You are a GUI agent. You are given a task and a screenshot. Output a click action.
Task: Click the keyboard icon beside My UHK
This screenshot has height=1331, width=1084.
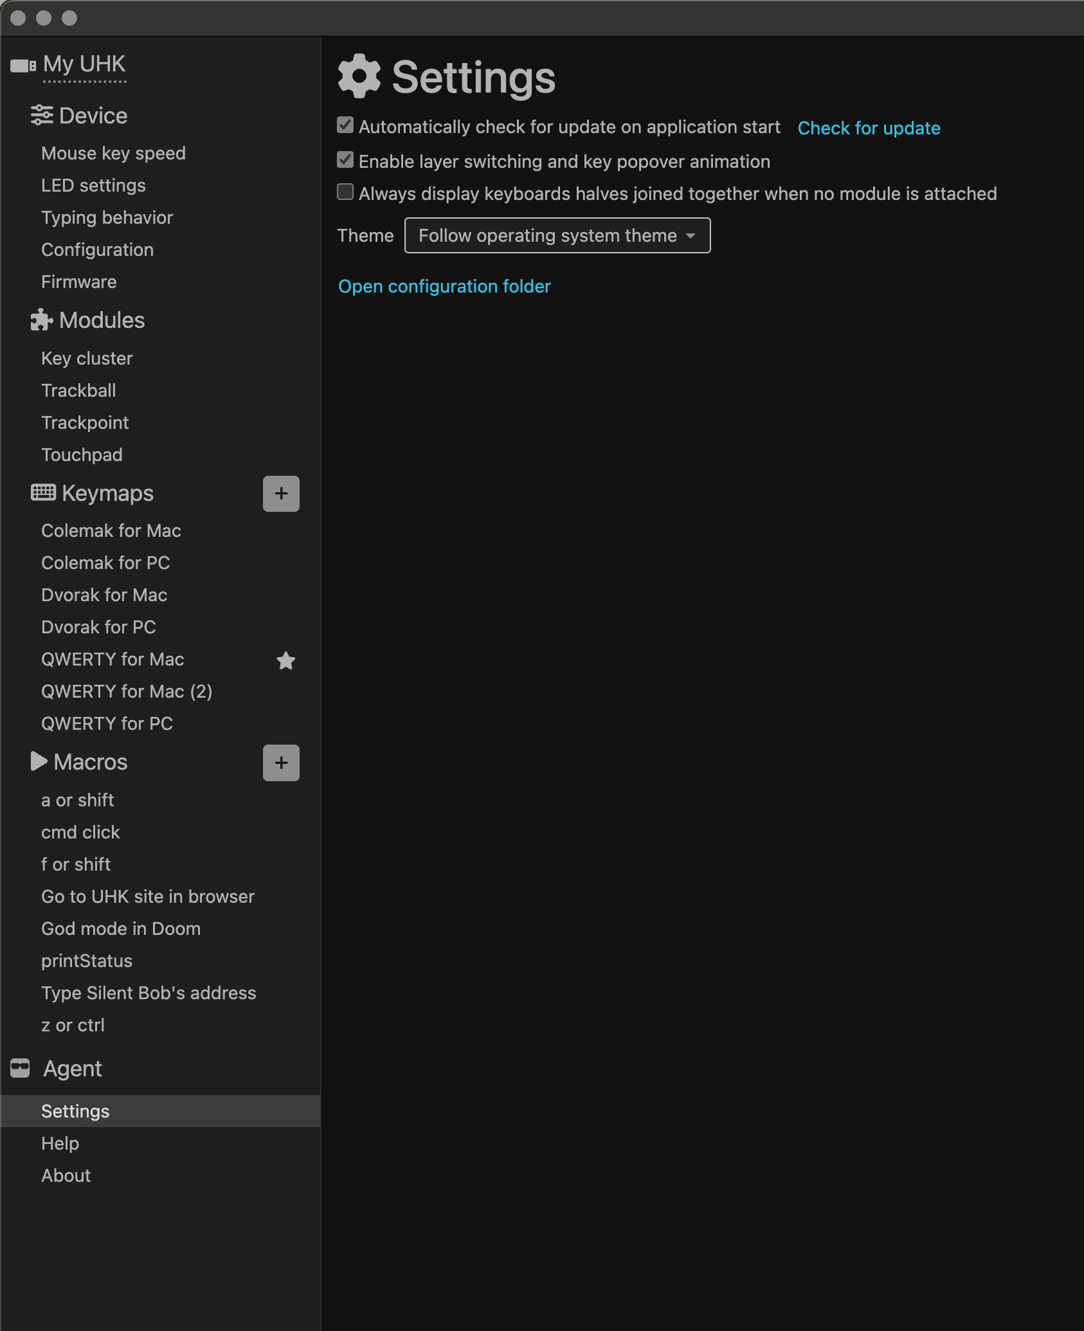23,66
